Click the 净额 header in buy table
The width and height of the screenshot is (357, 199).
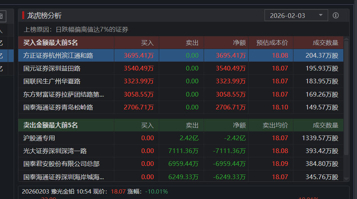point(239,43)
